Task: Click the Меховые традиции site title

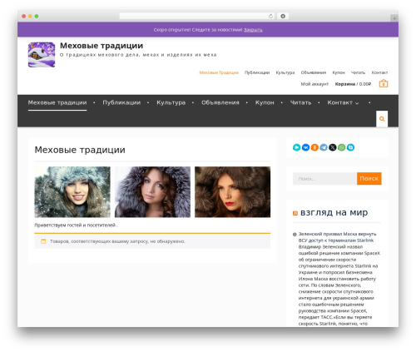Action: [x=102, y=46]
